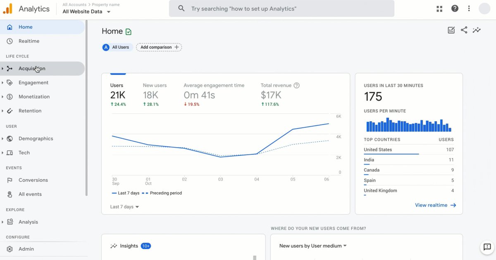Select the Realtime sidebar item
Image resolution: width=496 pixels, height=260 pixels.
(29, 41)
